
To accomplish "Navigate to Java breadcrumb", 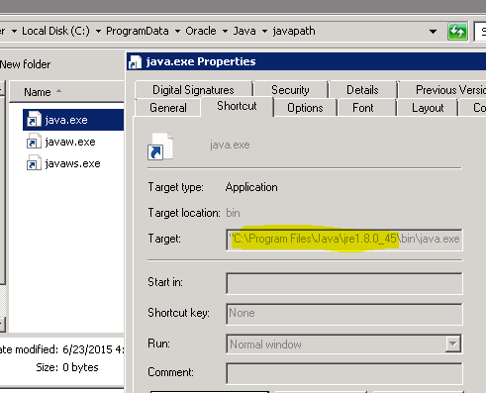I will 244,31.
